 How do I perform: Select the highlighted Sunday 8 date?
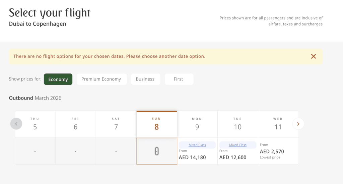tap(156, 124)
